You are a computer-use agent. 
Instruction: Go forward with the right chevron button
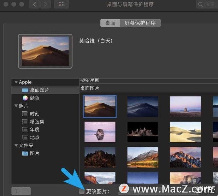pos(46,4)
